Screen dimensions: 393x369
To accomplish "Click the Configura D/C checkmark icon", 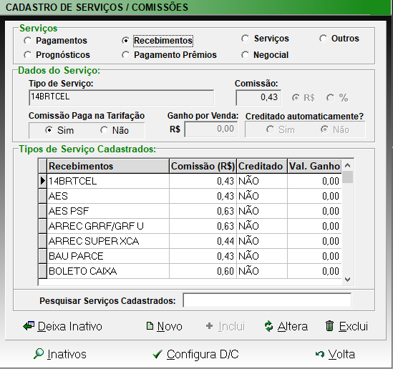I will (157, 354).
